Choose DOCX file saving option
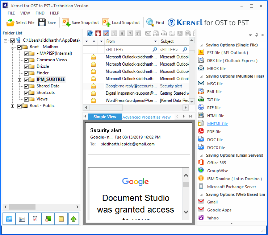The image size is (268, 235). [x=216, y=148]
